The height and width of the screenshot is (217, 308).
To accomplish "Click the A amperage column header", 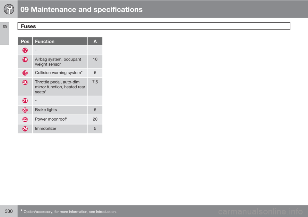I will [95, 41].
